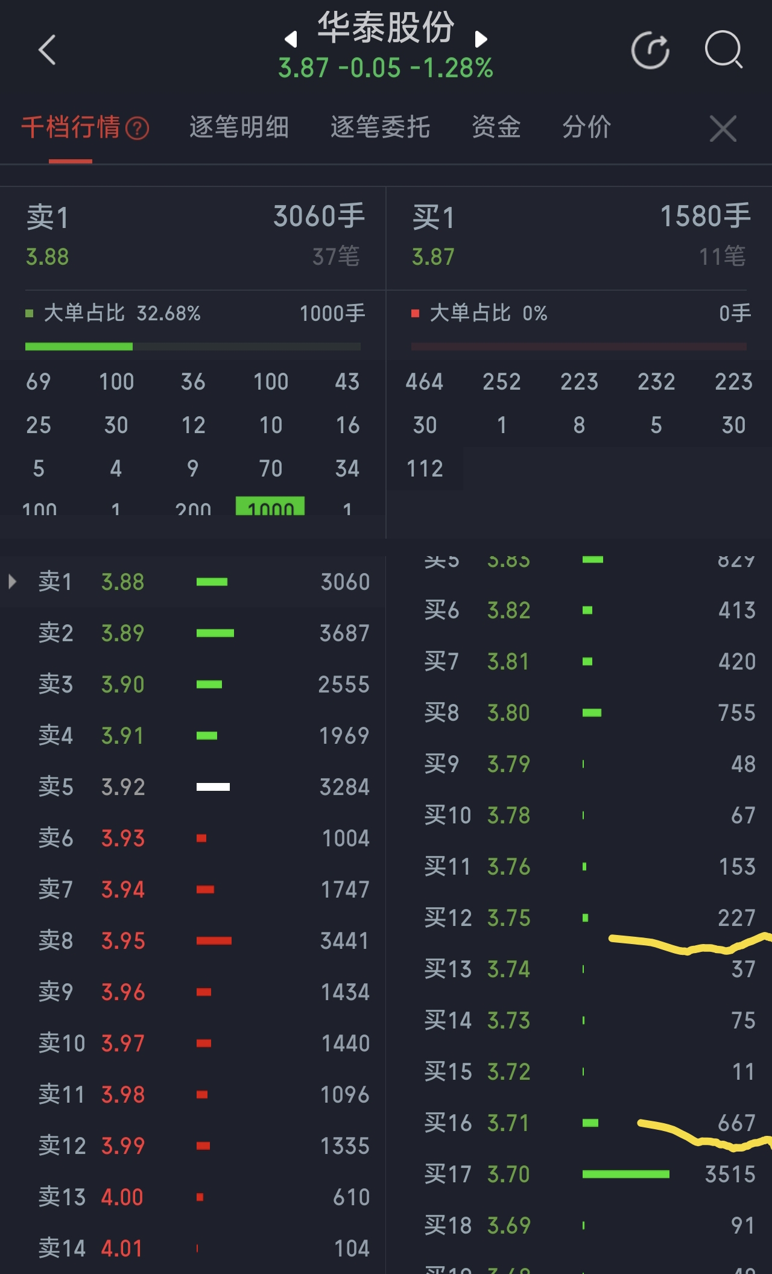Image resolution: width=772 pixels, height=1274 pixels.
Task: Select the 卖9 3.96 row
Action: (193, 992)
